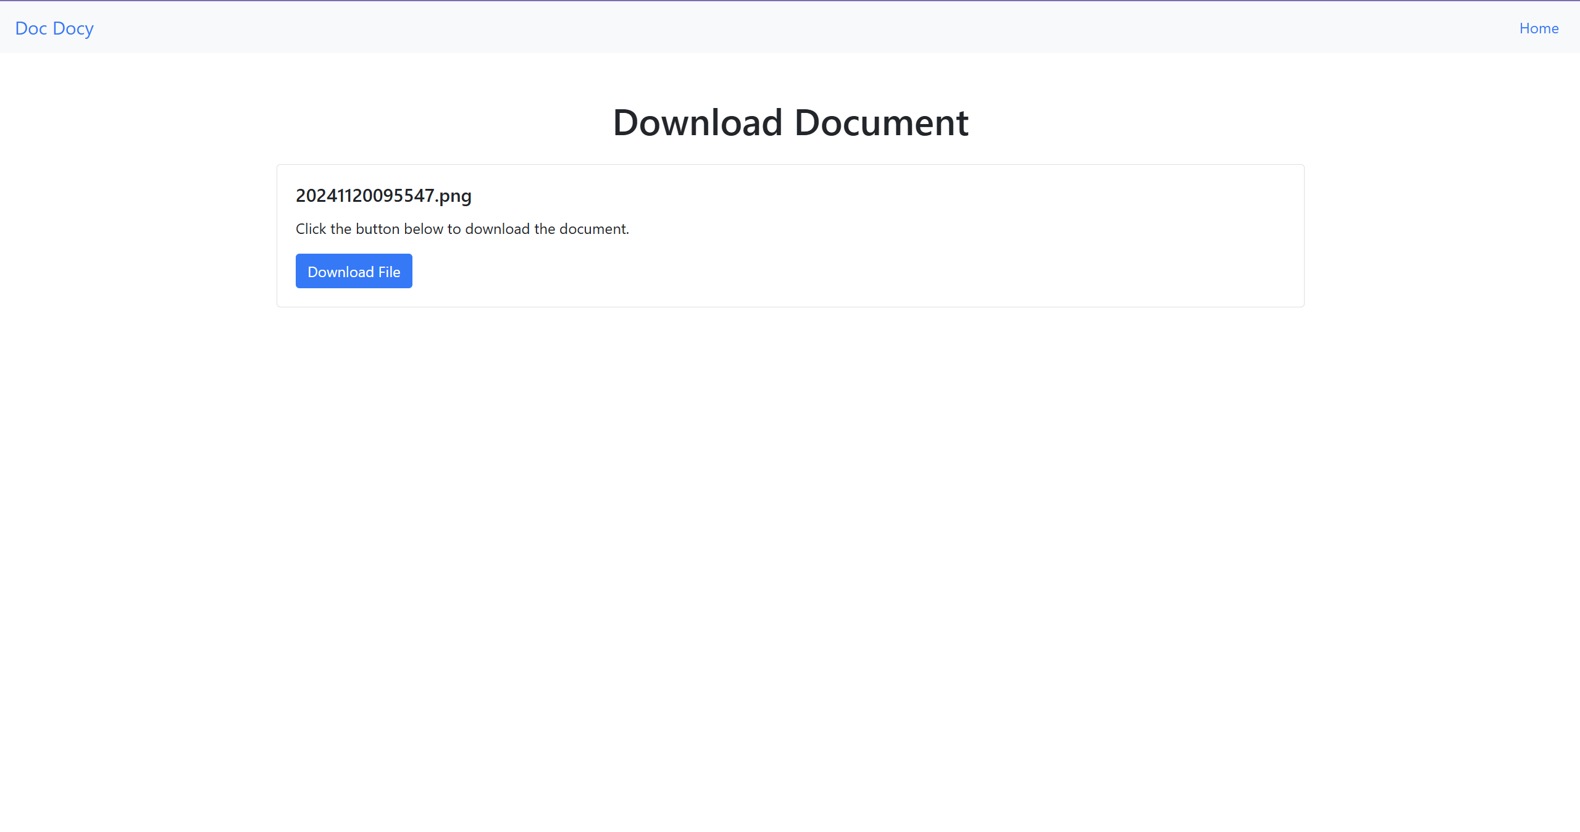
Task: Click the word "Download" in the page heading
Action: tap(698, 122)
